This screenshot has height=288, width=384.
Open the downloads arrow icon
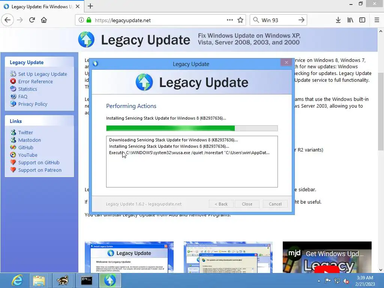coord(338,20)
